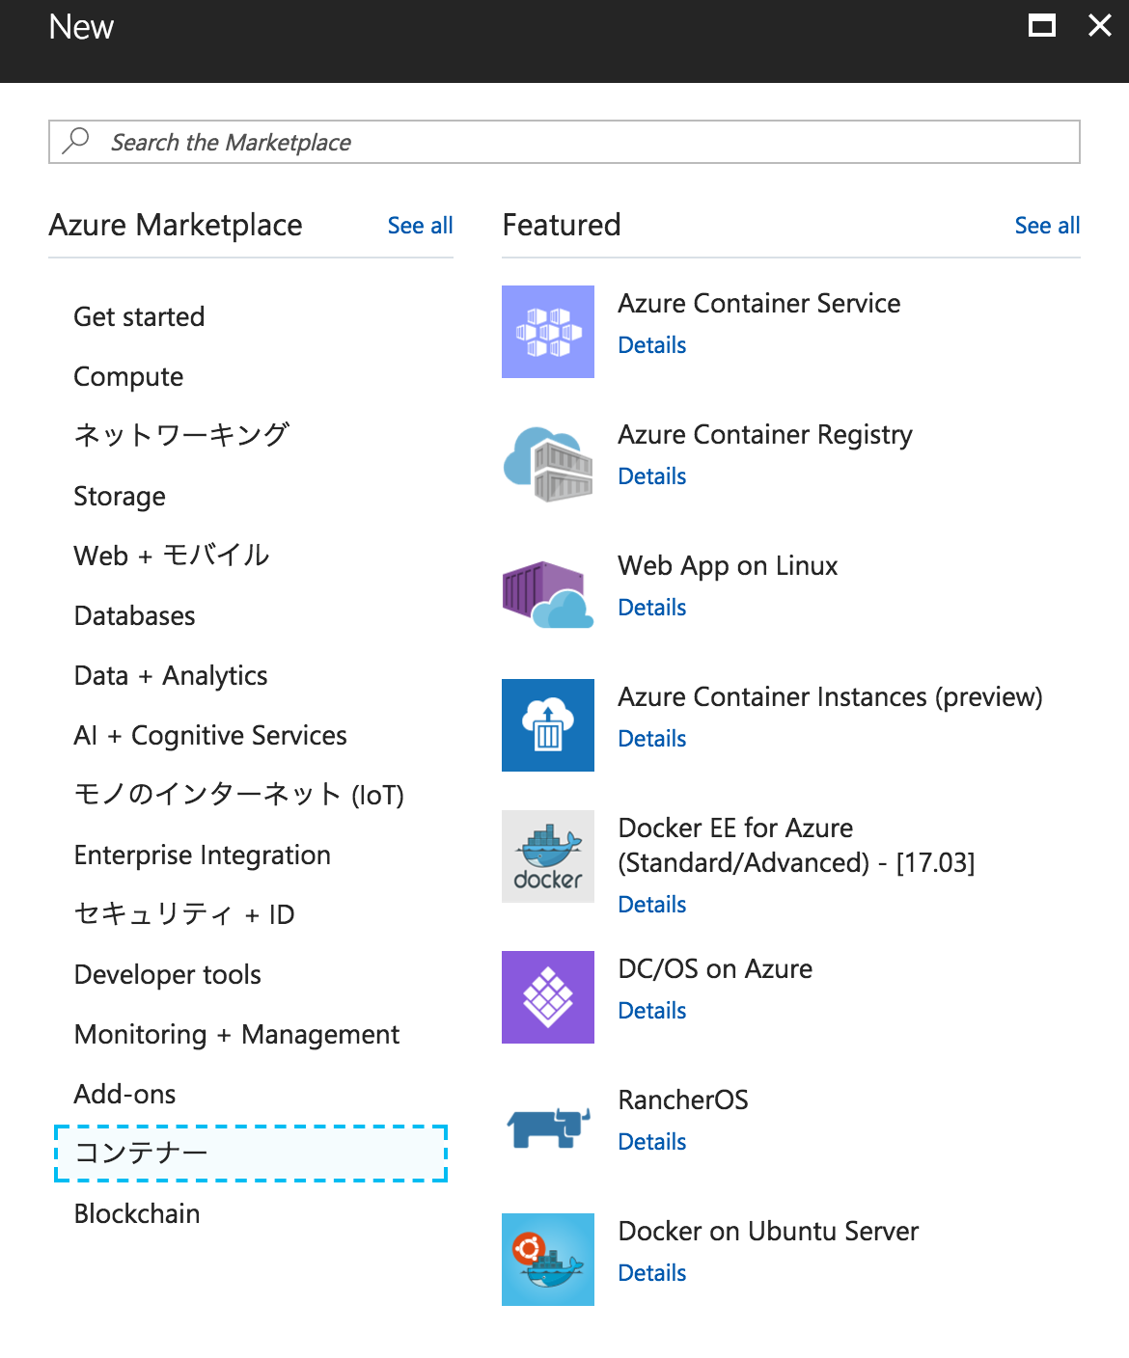Select the ネットワーキング category
This screenshot has height=1358, width=1129.
(x=181, y=436)
